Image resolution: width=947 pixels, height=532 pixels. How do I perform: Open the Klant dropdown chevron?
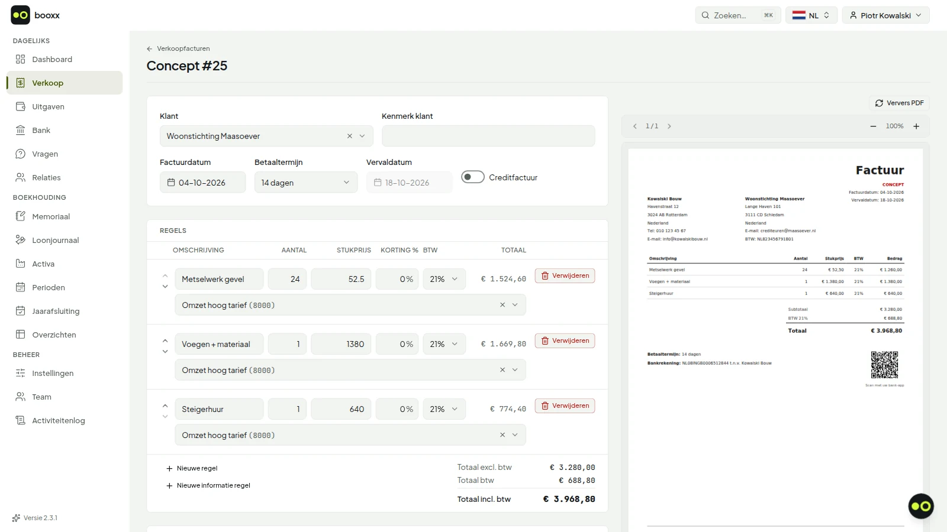362,136
